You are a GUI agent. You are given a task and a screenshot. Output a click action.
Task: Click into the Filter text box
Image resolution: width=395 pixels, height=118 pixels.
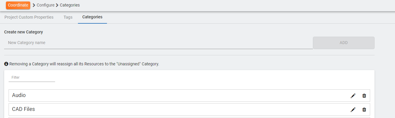pos(32,77)
